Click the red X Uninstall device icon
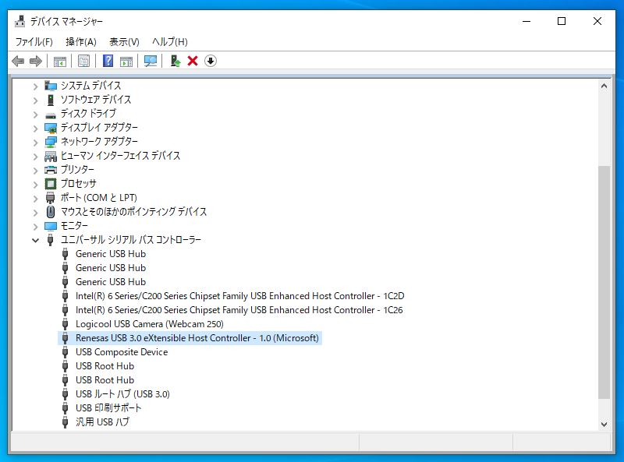The width and height of the screenshot is (624, 462). pyautogui.click(x=193, y=62)
